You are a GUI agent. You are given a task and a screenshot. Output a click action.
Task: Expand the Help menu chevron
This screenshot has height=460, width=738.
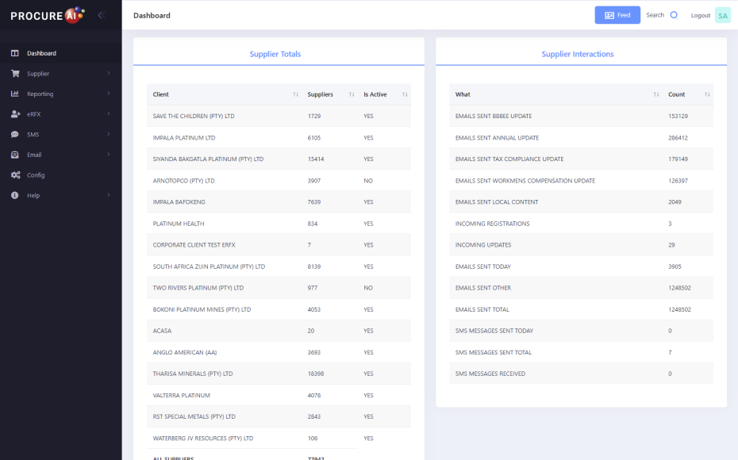tap(109, 195)
